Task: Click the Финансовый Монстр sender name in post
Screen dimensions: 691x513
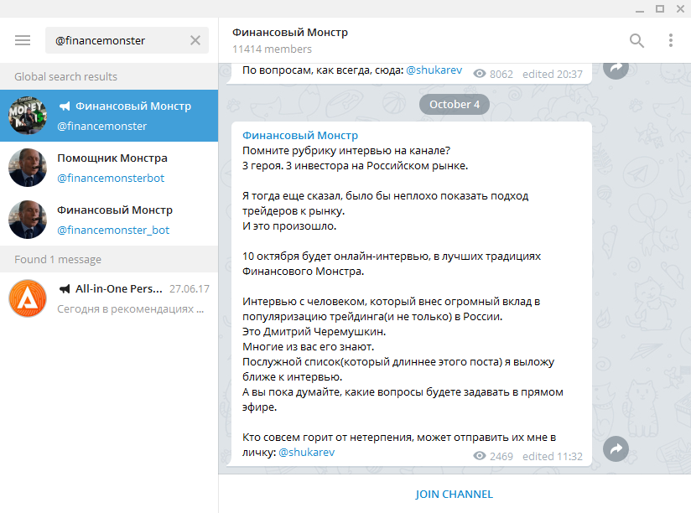Action: [299, 135]
